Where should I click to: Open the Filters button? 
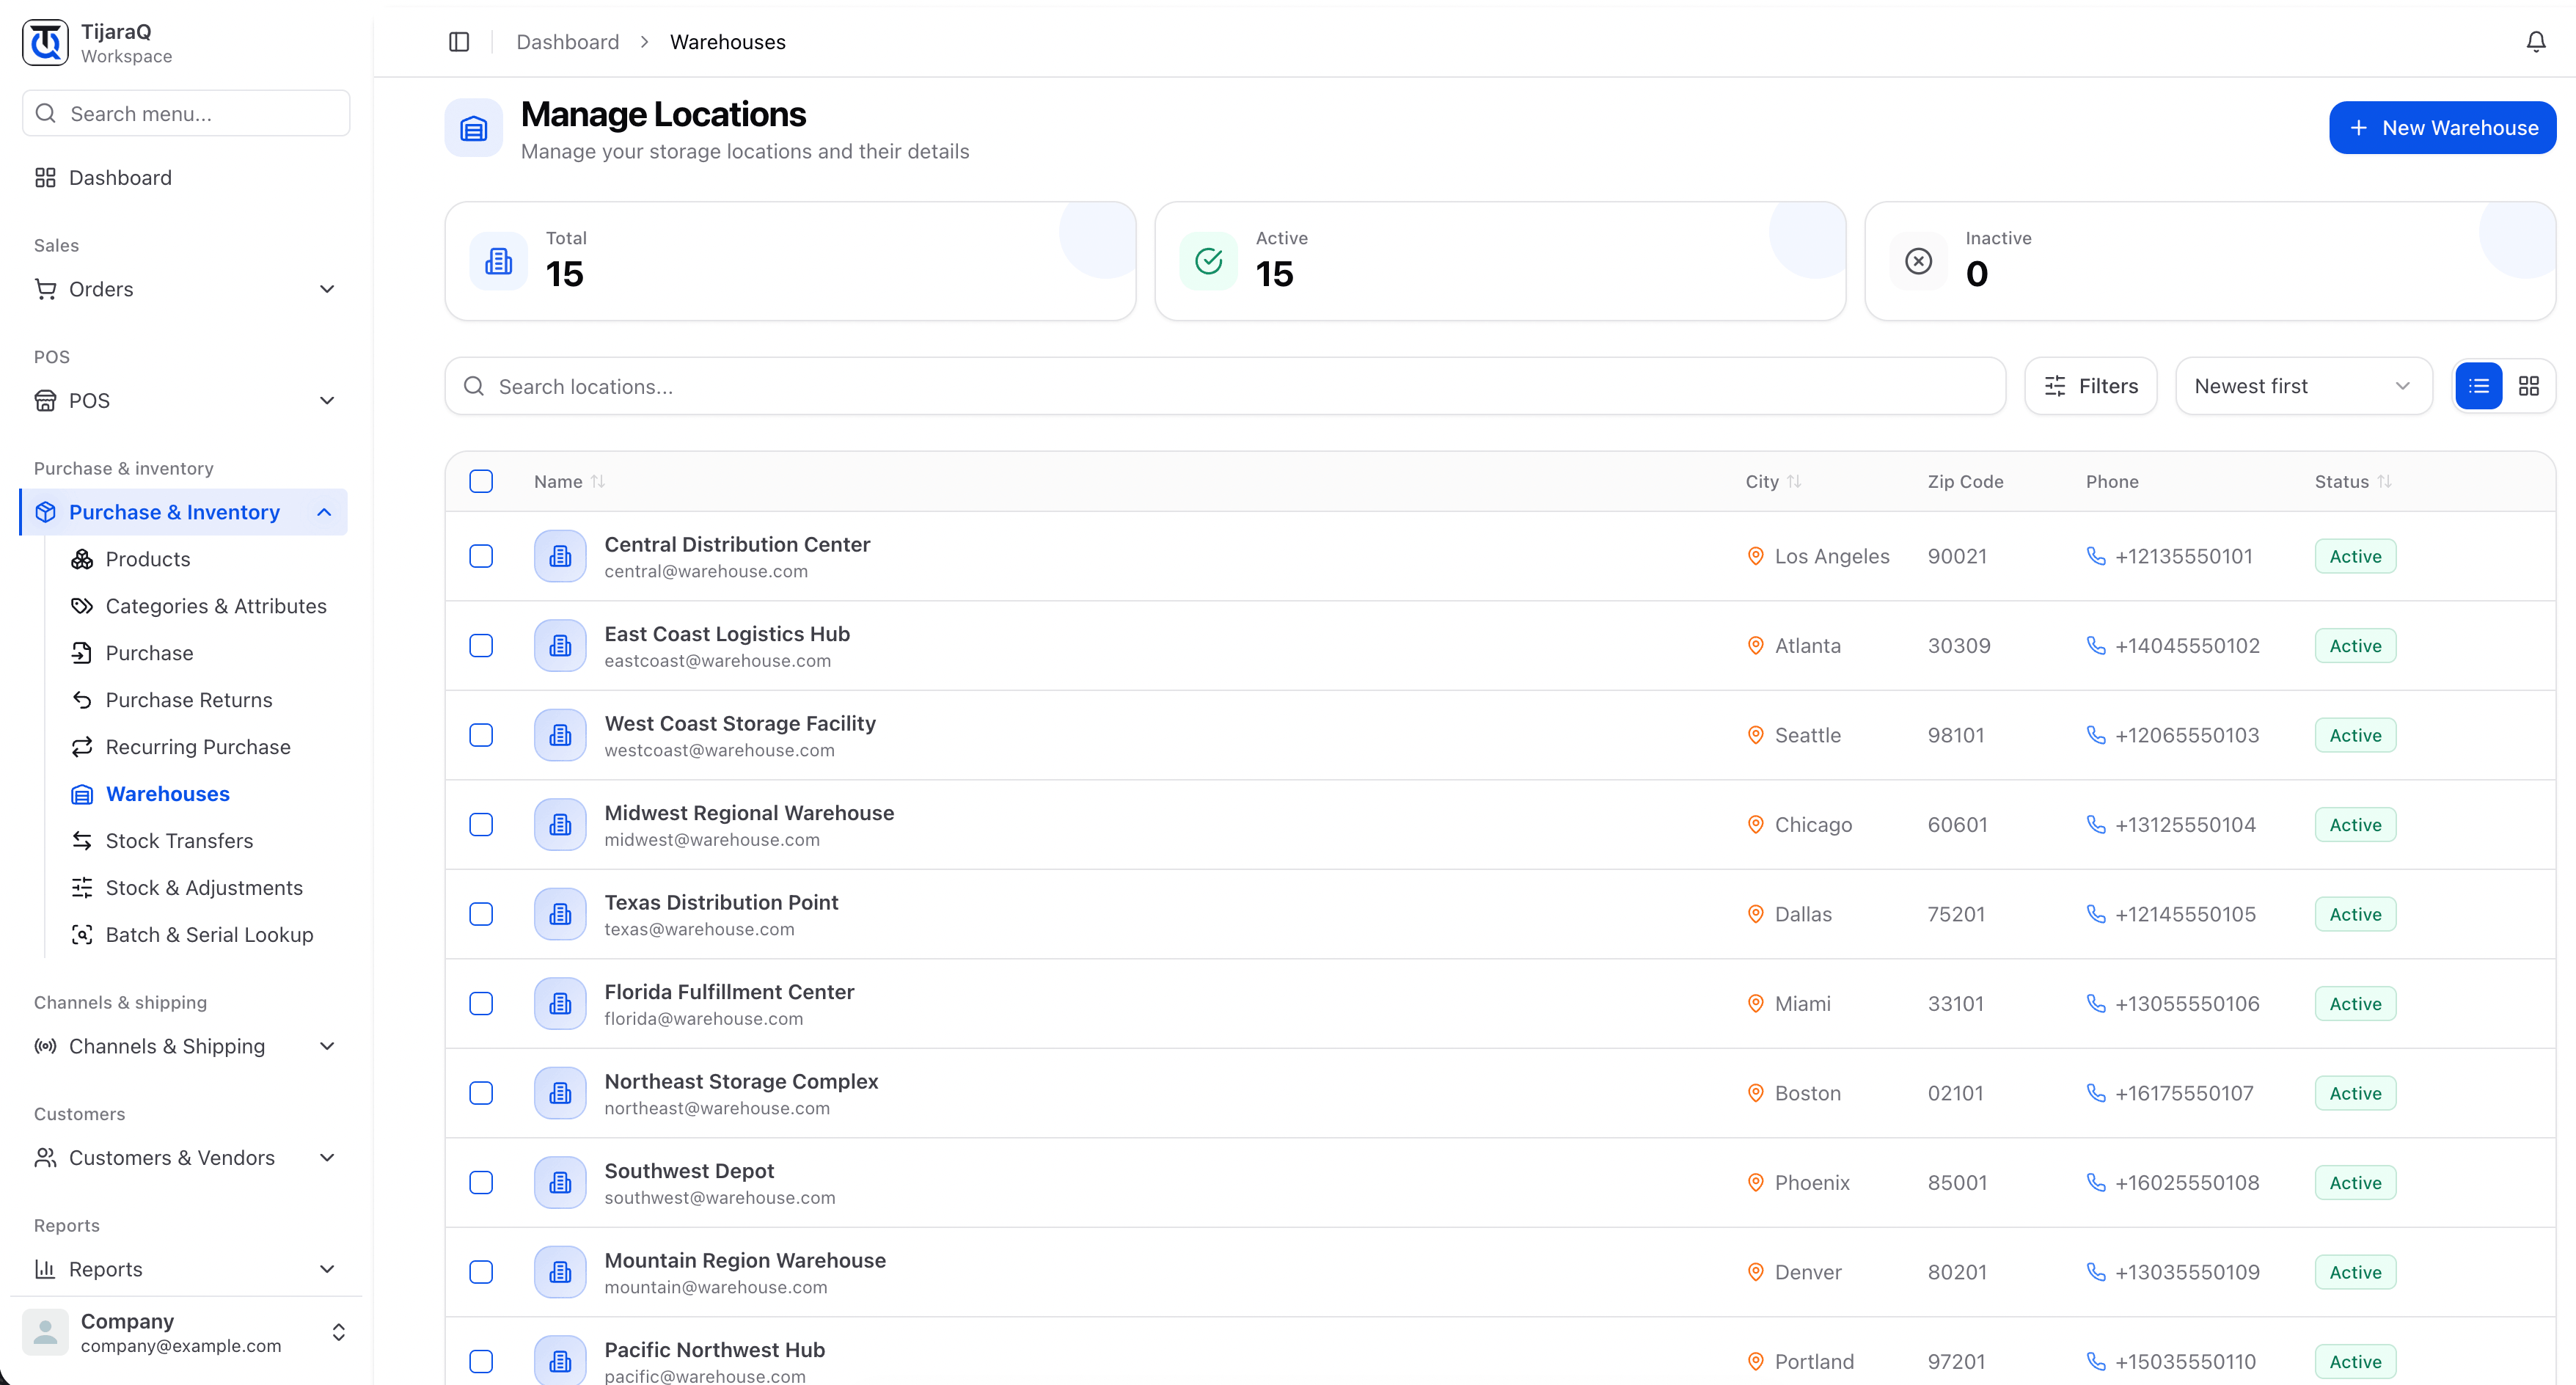pyautogui.click(x=2090, y=386)
